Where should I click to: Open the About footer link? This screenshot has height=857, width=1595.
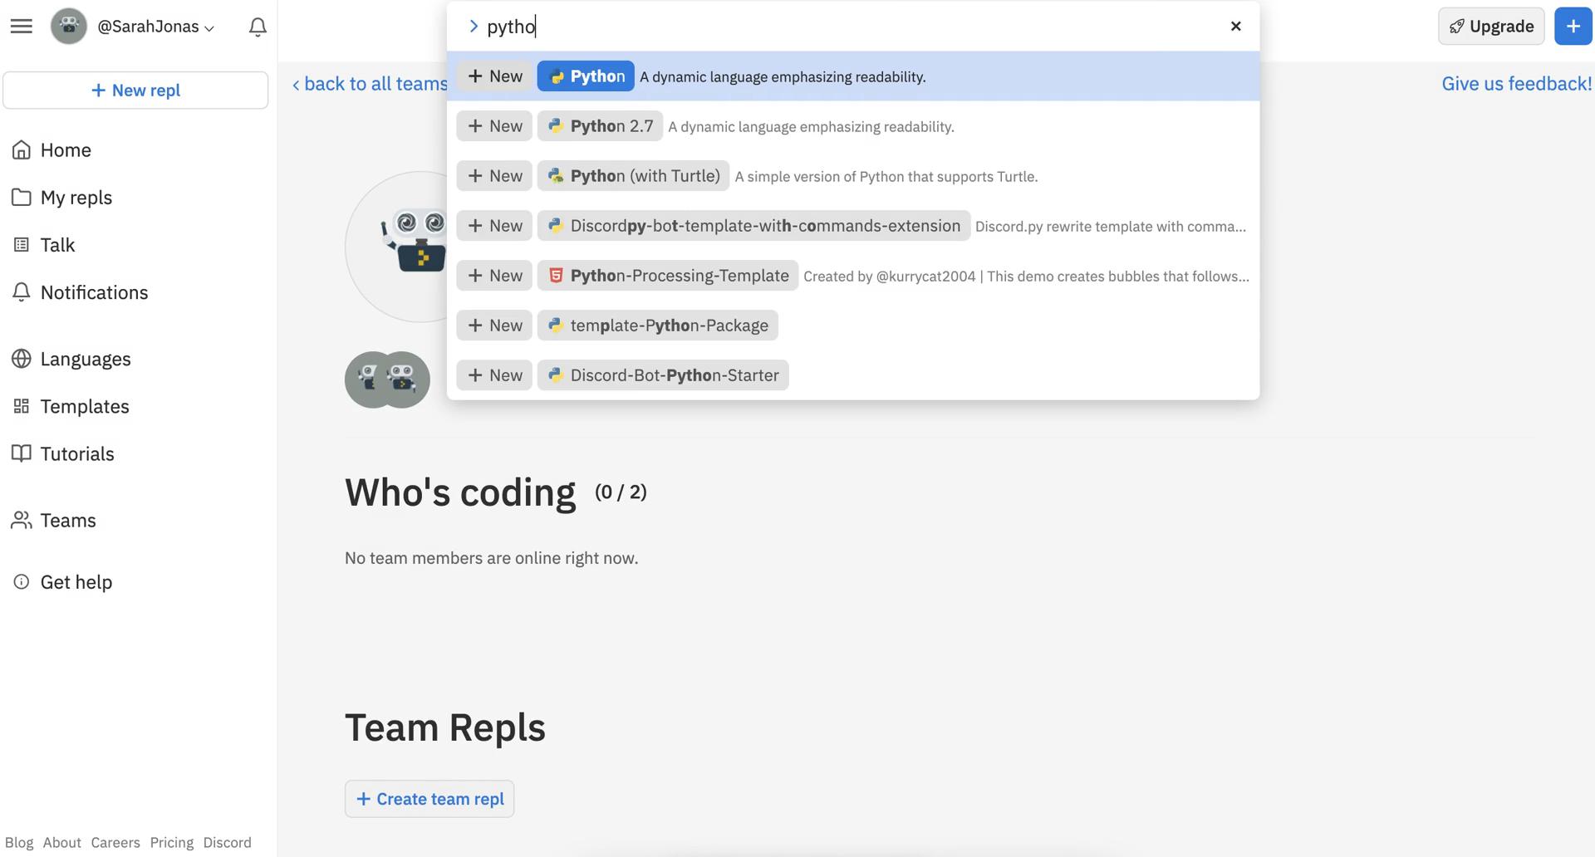pos(62,842)
